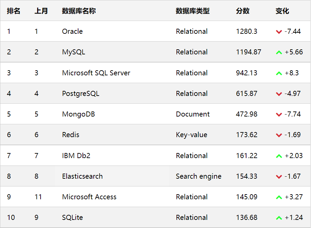Click the red down arrow beside -7.74
The width and height of the screenshot is (311, 228).
[279, 115]
